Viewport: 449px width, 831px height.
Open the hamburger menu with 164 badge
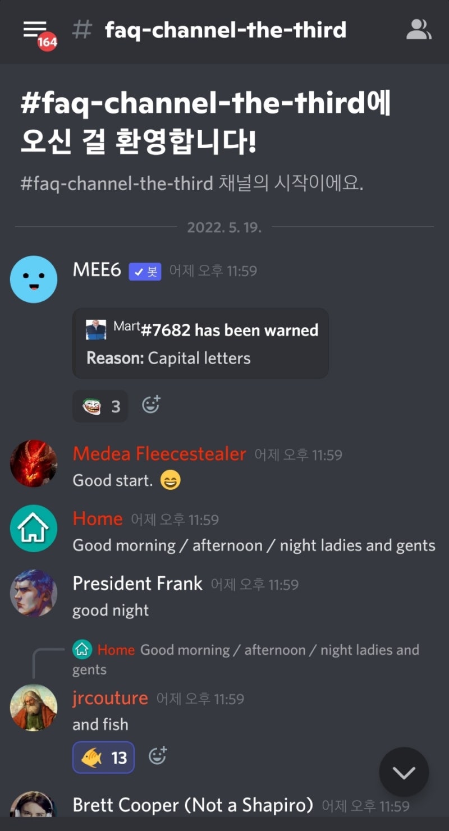point(38,33)
